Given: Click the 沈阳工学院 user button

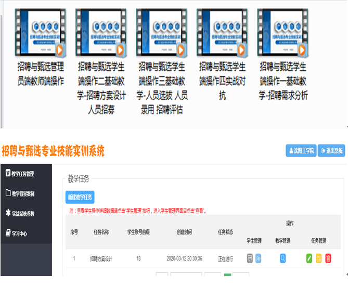Looking at the screenshot, I should pyautogui.click(x=300, y=151).
